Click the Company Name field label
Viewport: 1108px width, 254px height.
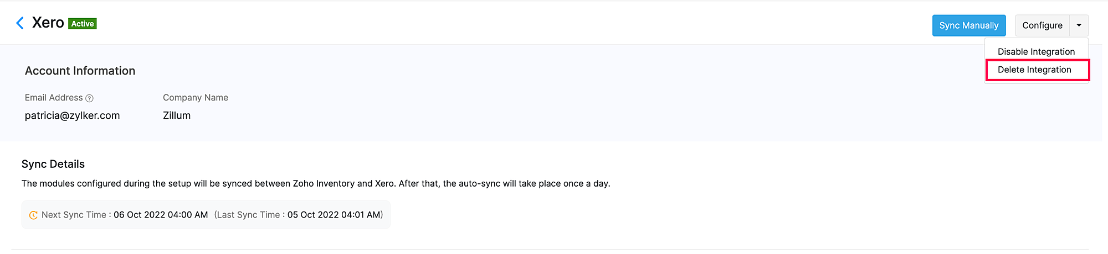pos(196,98)
